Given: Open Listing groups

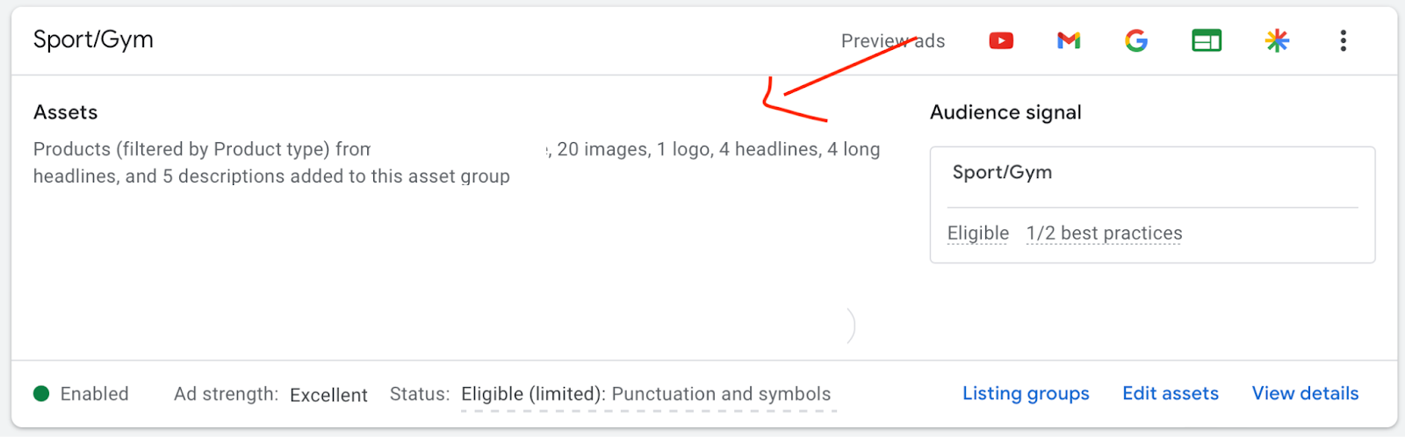Looking at the screenshot, I should coord(1026,393).
